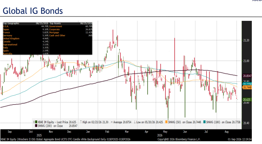Click the Mortgage asset row

[x=71, y=33]
